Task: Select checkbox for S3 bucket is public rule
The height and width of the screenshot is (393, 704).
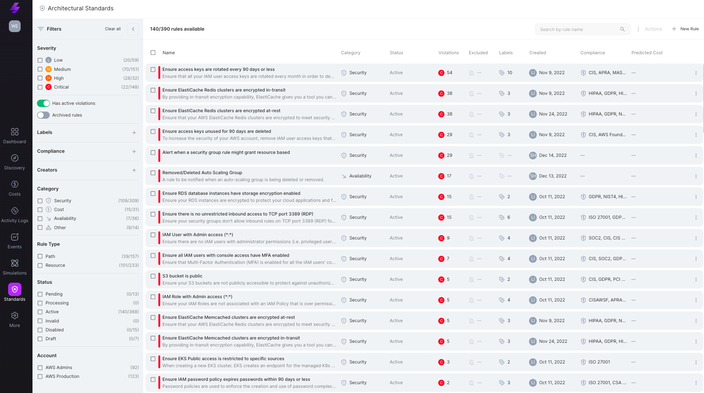Action: [153, 276]
